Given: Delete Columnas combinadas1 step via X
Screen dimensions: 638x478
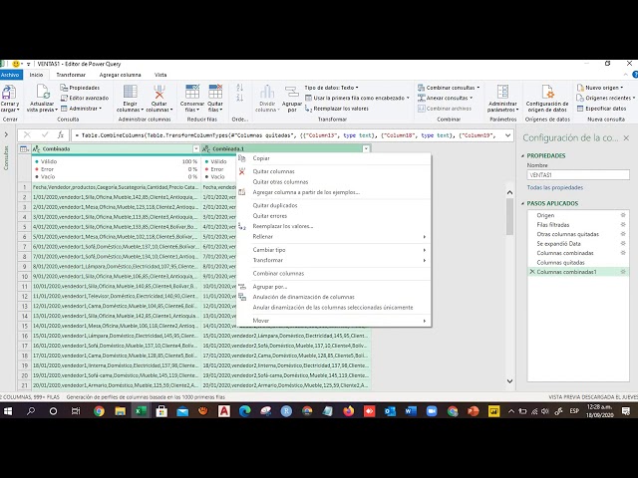Looking at the screenshot, I should coord(531,272).
